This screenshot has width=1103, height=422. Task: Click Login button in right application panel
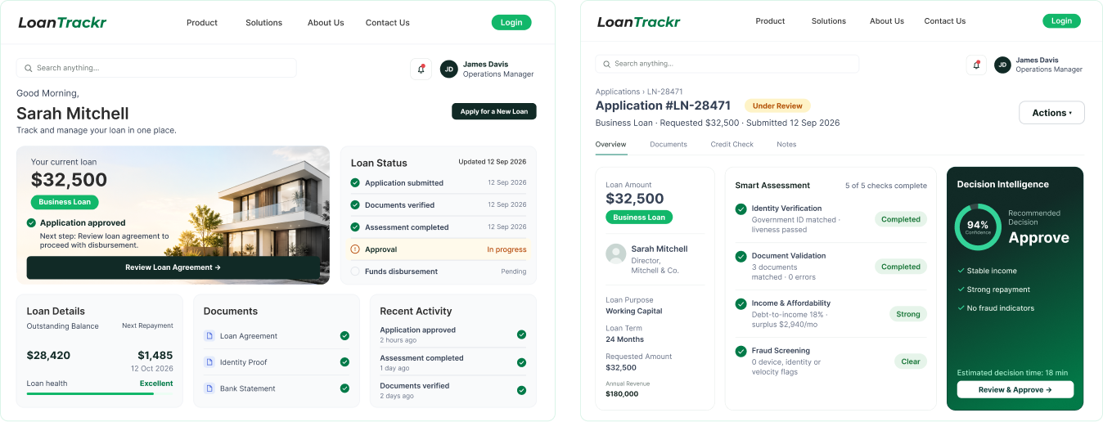[1061, 21]
